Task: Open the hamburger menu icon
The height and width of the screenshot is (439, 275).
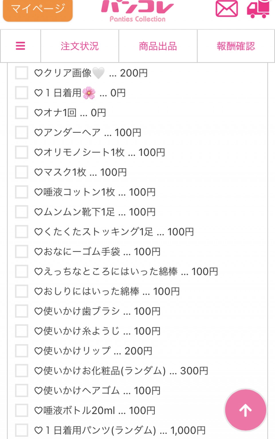Action: click(20, 46)
